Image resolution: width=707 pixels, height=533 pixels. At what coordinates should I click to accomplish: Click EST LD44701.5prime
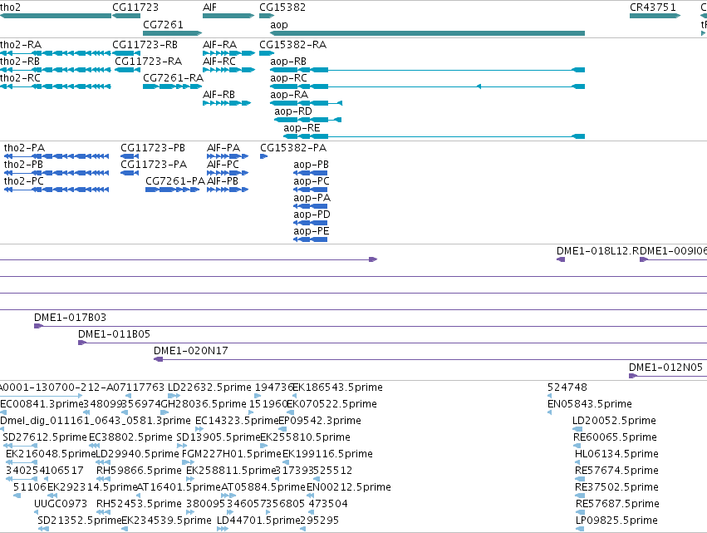[223, 529]
